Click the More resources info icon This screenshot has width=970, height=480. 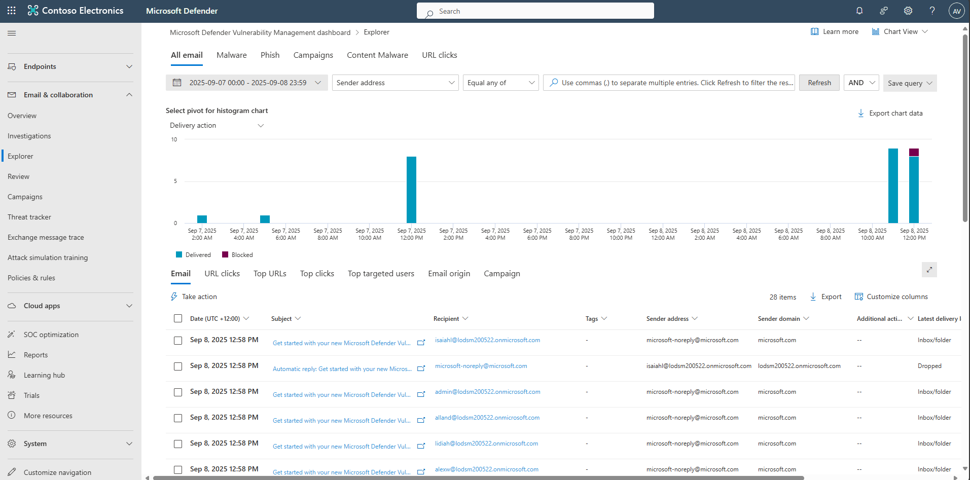coord(12,415)
